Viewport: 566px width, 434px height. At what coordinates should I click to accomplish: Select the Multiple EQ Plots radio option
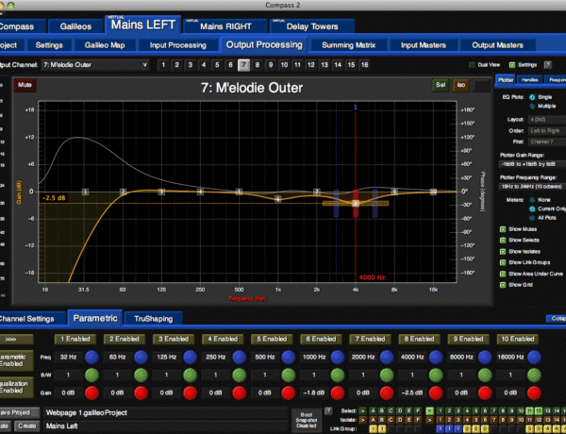click(530, 107)
